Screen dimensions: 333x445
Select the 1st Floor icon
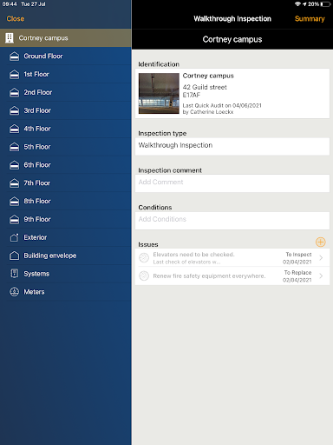tap(14, 75)
